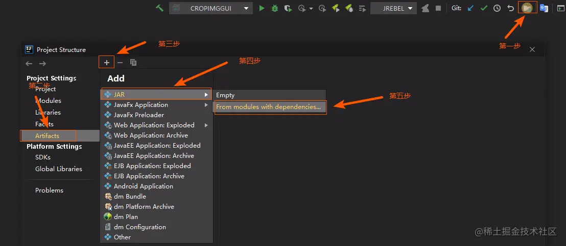Go back with the left arrow
The width and height of the screenshot is (566, 246).
(29, 64)
